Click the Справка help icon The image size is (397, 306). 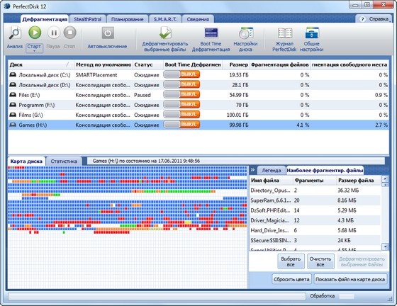pyautogui.click(x=362, y=19)
